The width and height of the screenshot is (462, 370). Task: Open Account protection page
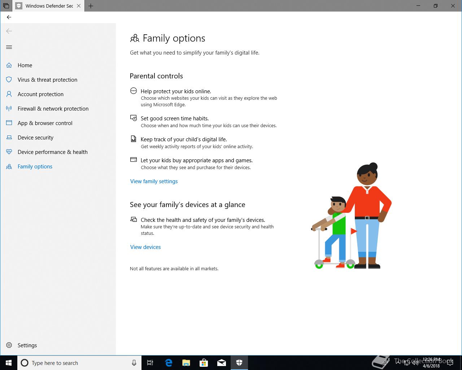58,94
